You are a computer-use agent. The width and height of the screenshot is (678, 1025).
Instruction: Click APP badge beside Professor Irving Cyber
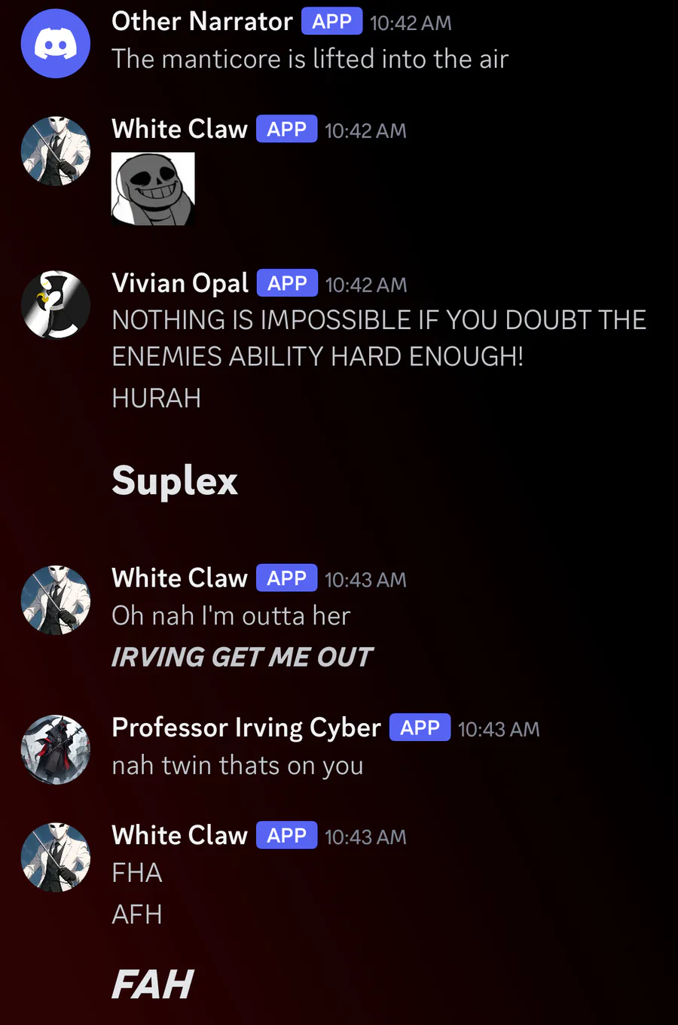[420, 728]
